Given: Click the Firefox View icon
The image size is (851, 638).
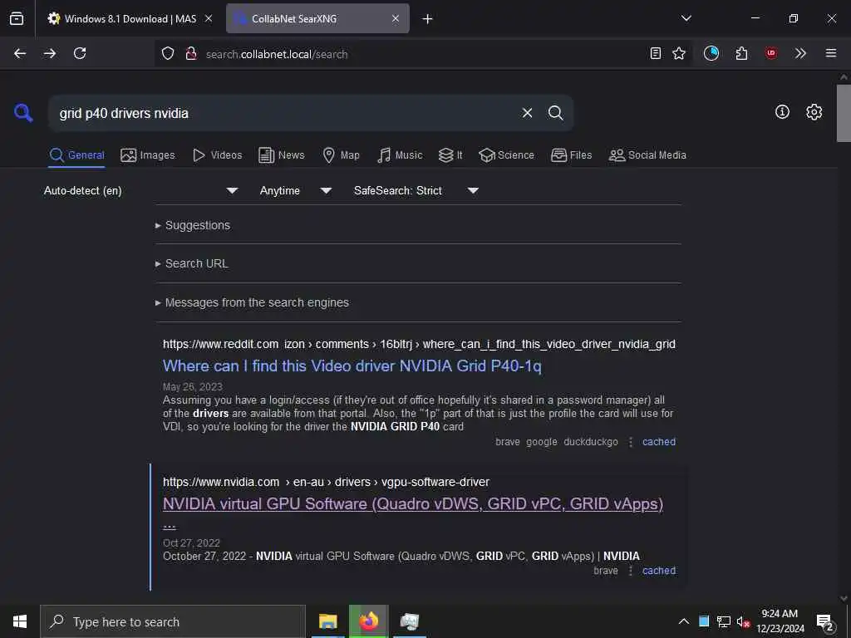Looking at the screenshot, I should (17, 18).
